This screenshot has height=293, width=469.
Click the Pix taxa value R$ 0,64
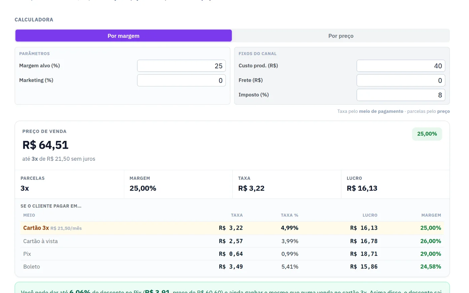[231, 254]
